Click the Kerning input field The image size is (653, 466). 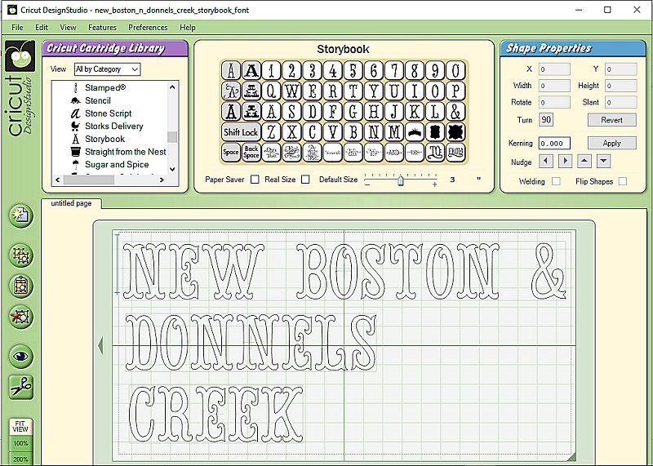click(554, 144)
